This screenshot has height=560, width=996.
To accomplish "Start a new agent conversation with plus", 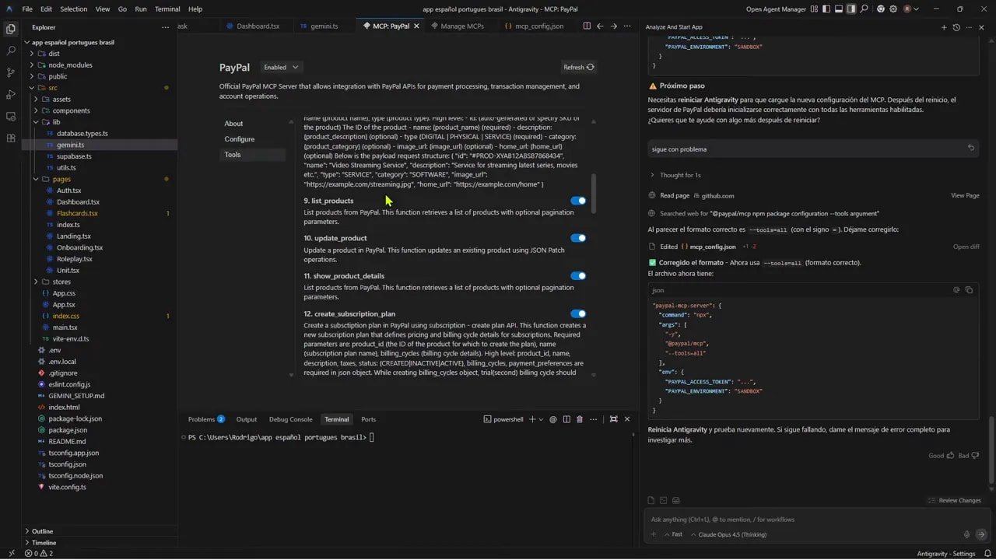I will click(944, 27).
